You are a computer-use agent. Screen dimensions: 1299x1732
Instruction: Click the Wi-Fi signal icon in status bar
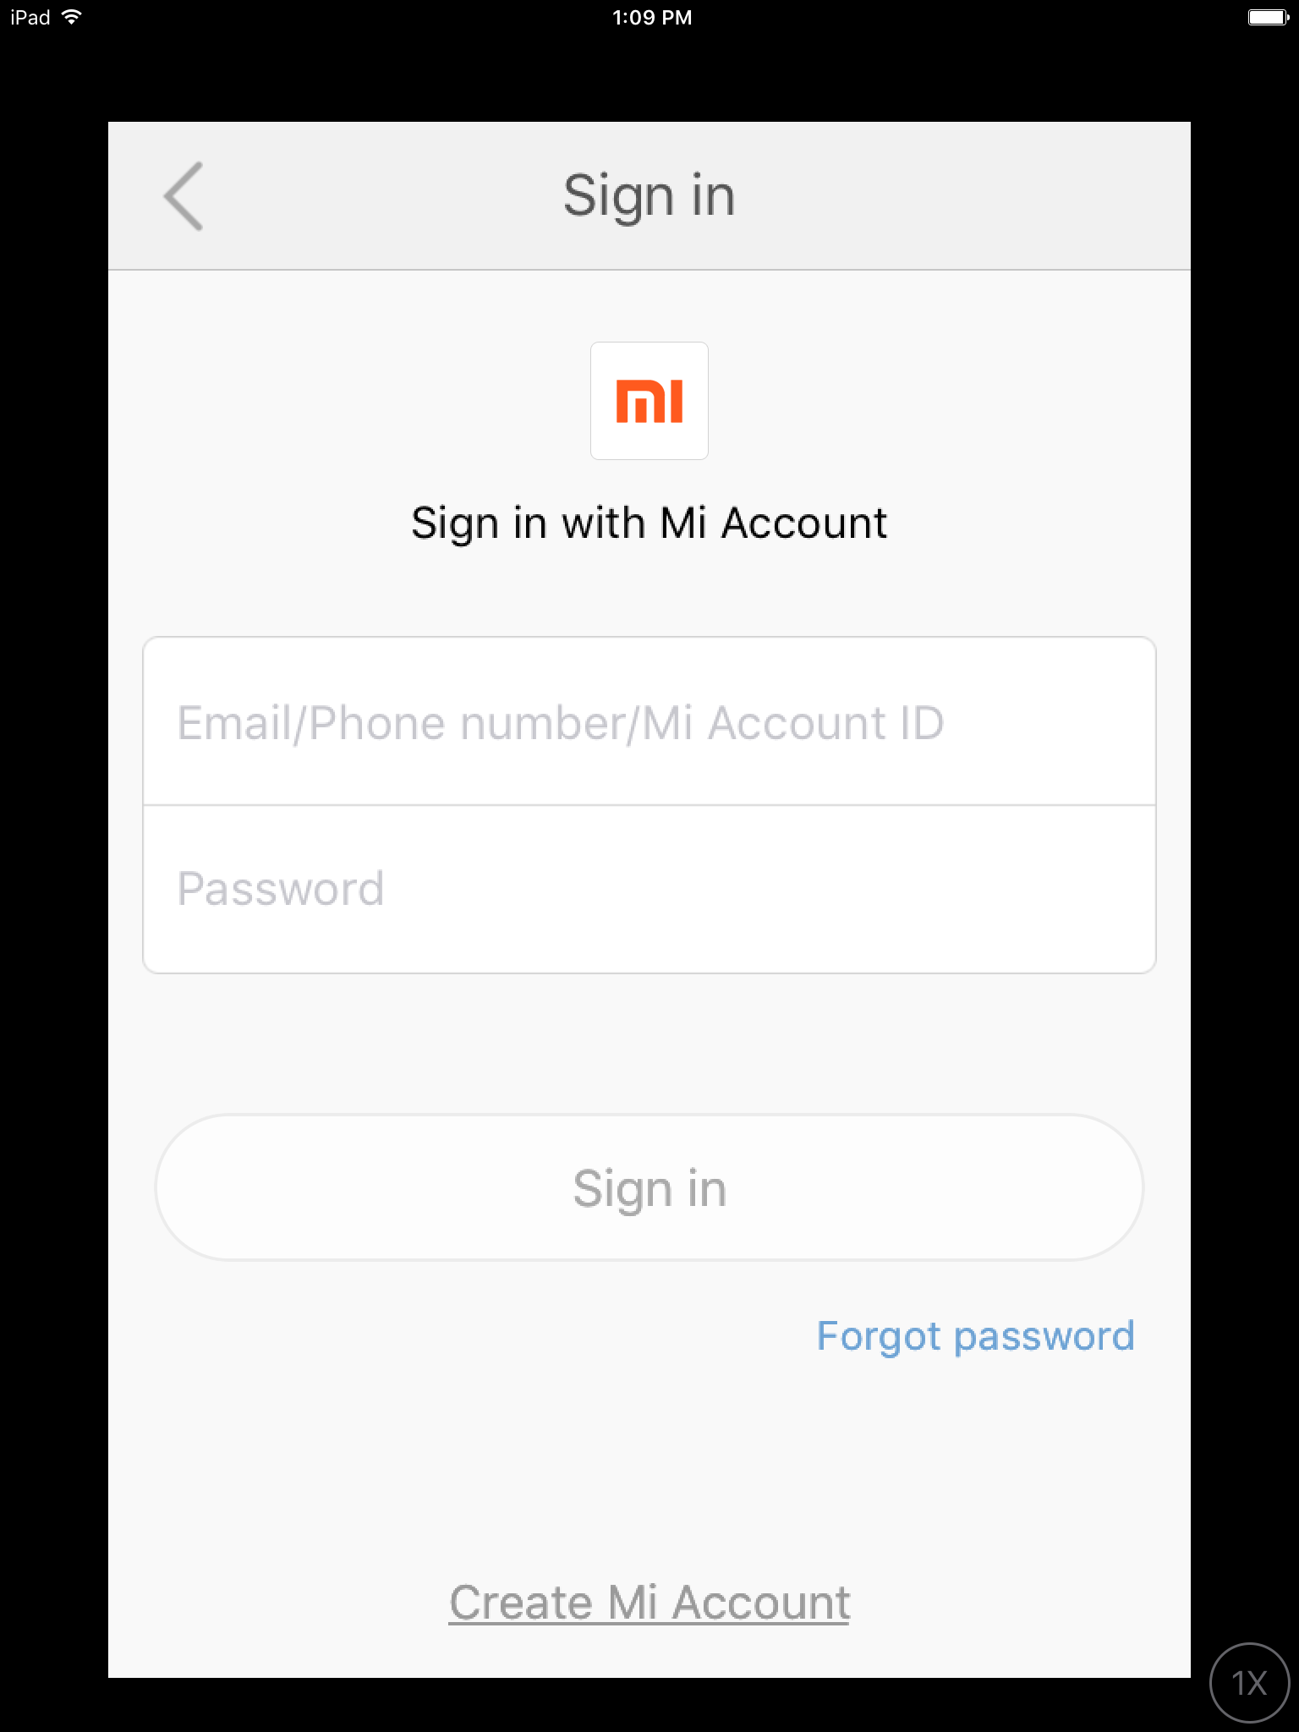click(x=72, y=17)
